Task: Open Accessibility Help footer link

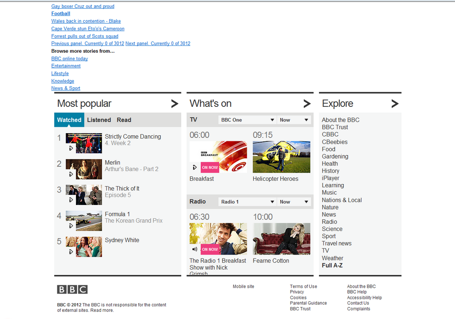Action: tap(364, 298)
